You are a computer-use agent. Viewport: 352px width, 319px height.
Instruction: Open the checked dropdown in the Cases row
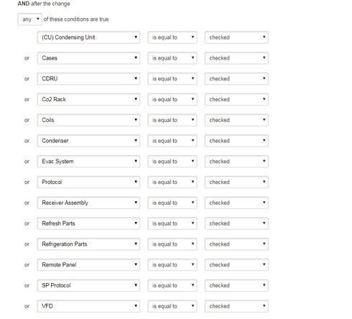tap(236, 58)
